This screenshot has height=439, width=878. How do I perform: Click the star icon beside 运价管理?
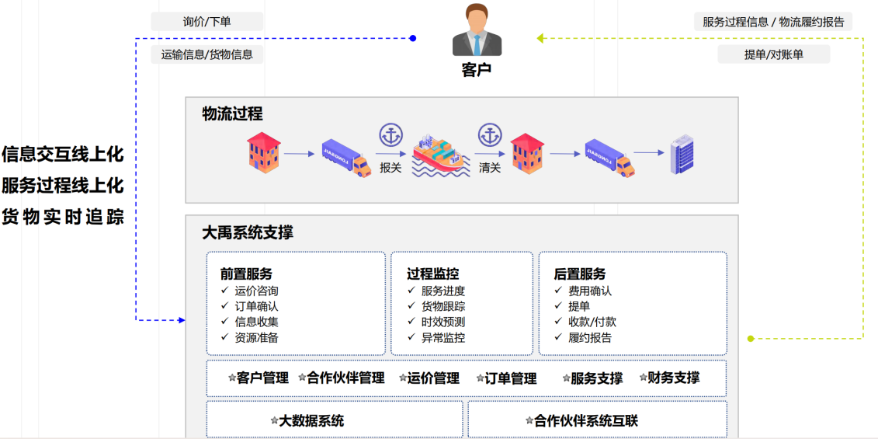(403, 378)
